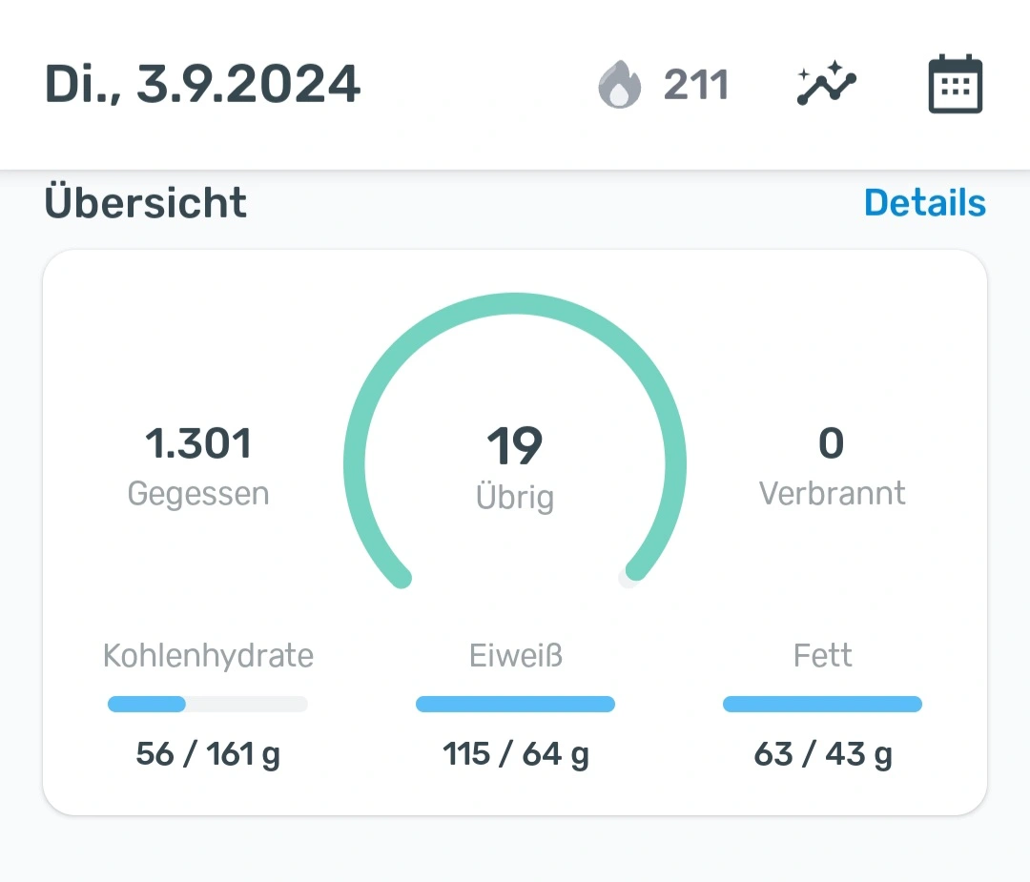Open the trend analysis sparkle chart icon
Image resolution: width=1030 pixels, height=882 pixels.
point(826,86)
